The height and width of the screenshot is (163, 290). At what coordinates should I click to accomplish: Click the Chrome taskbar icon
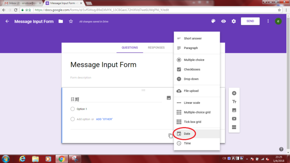coord(62,159)
